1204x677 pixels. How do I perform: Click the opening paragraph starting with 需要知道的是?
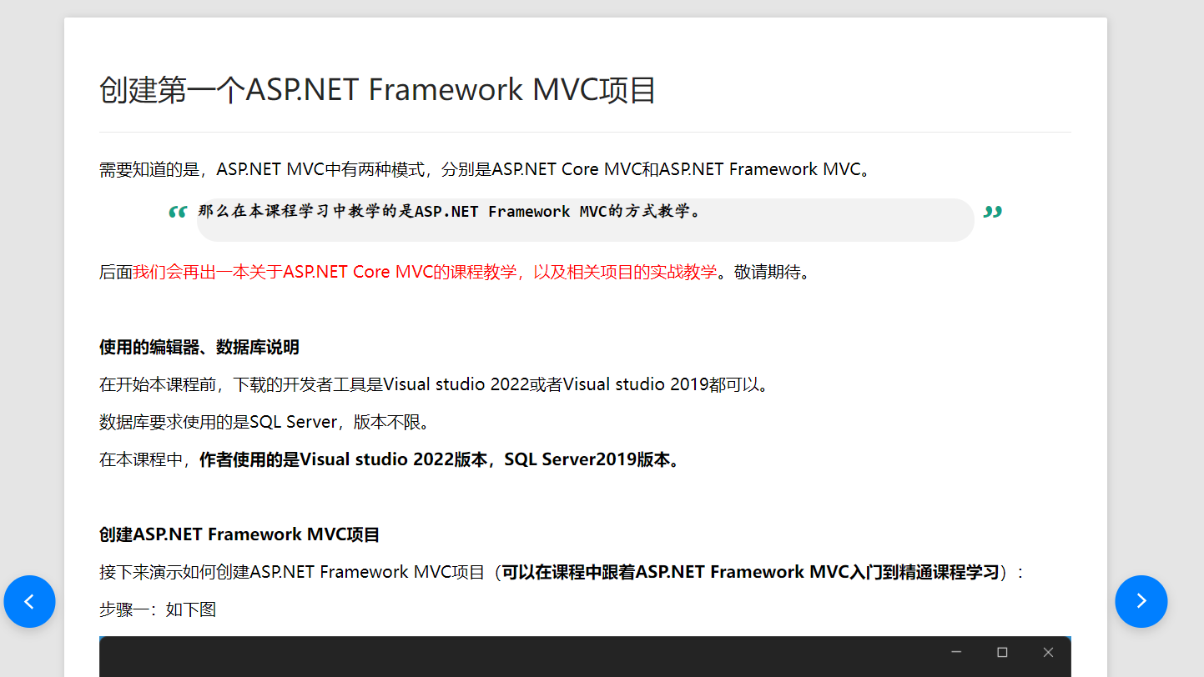486,169
